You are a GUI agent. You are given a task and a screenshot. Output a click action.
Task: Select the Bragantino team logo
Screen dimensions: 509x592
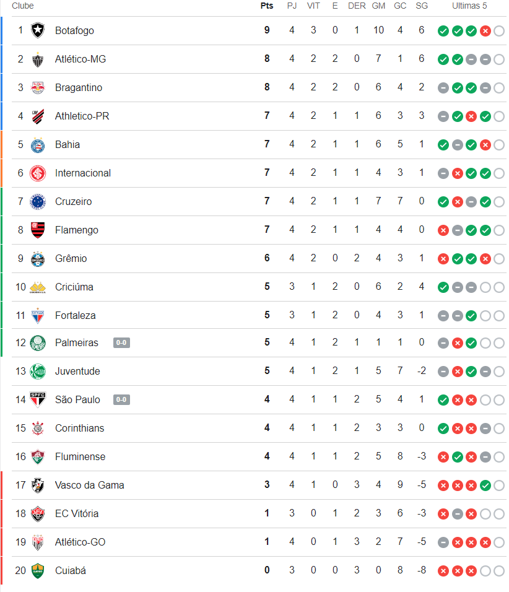click(38, 87)
